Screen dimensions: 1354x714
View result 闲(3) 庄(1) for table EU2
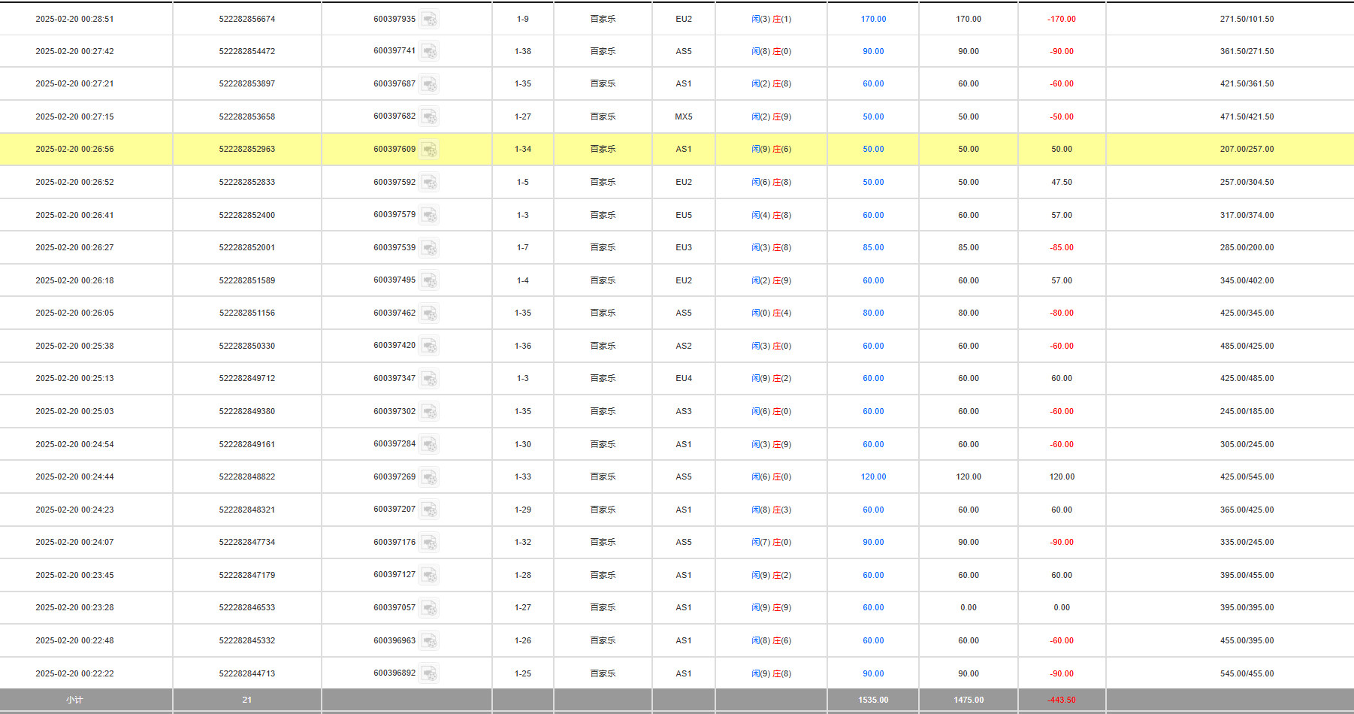point(771,20)
